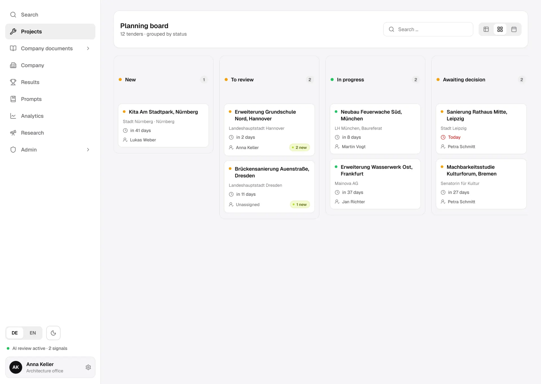This screenshot has width=541, height=384.
Task: Switch to calendar view icon
Action: [x=514, y=29]
